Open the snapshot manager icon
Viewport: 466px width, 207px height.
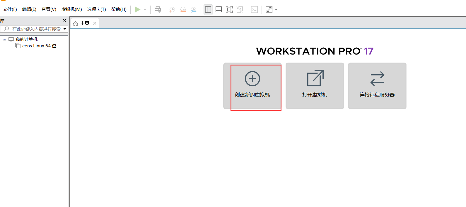pyautogui.click(x=194, y=9)
